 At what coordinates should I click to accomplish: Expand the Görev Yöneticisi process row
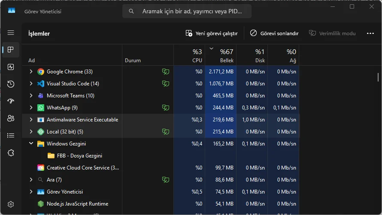click(31, 192)
